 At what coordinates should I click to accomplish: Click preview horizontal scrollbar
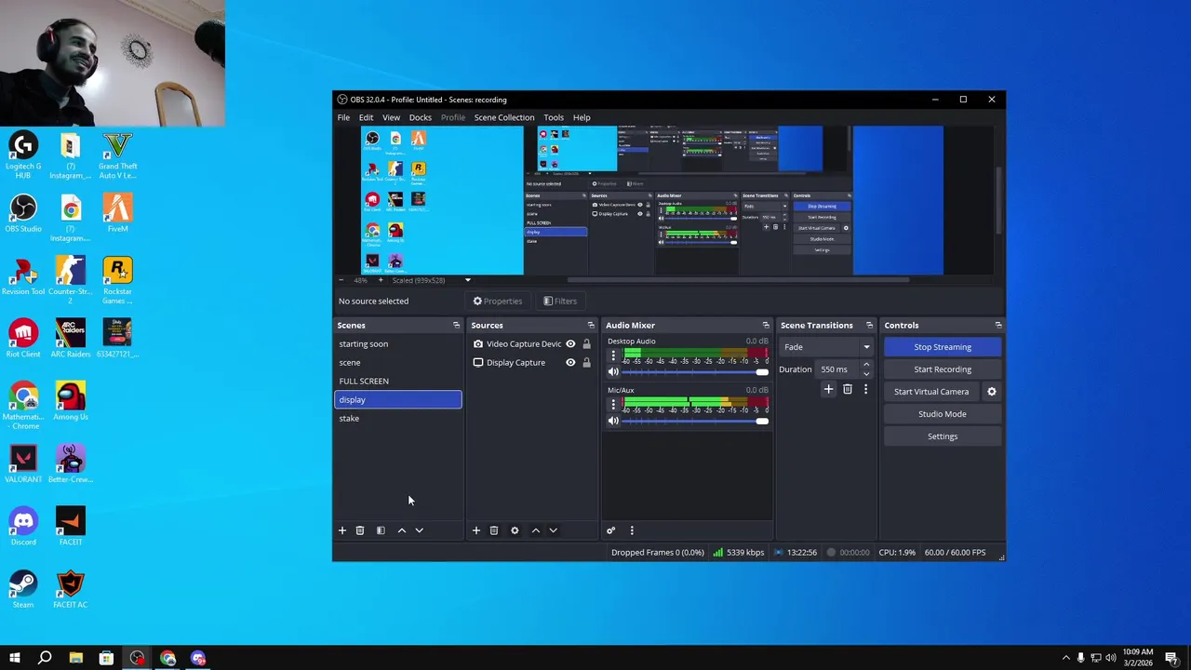pos(740,280)
